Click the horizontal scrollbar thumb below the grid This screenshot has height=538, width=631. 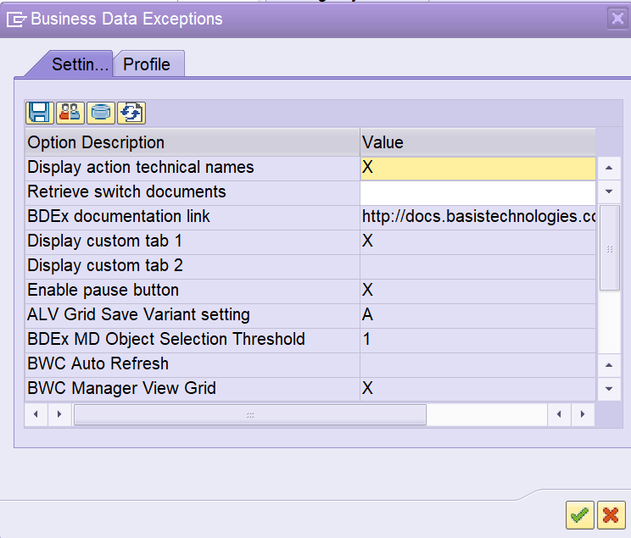point(249,415)
